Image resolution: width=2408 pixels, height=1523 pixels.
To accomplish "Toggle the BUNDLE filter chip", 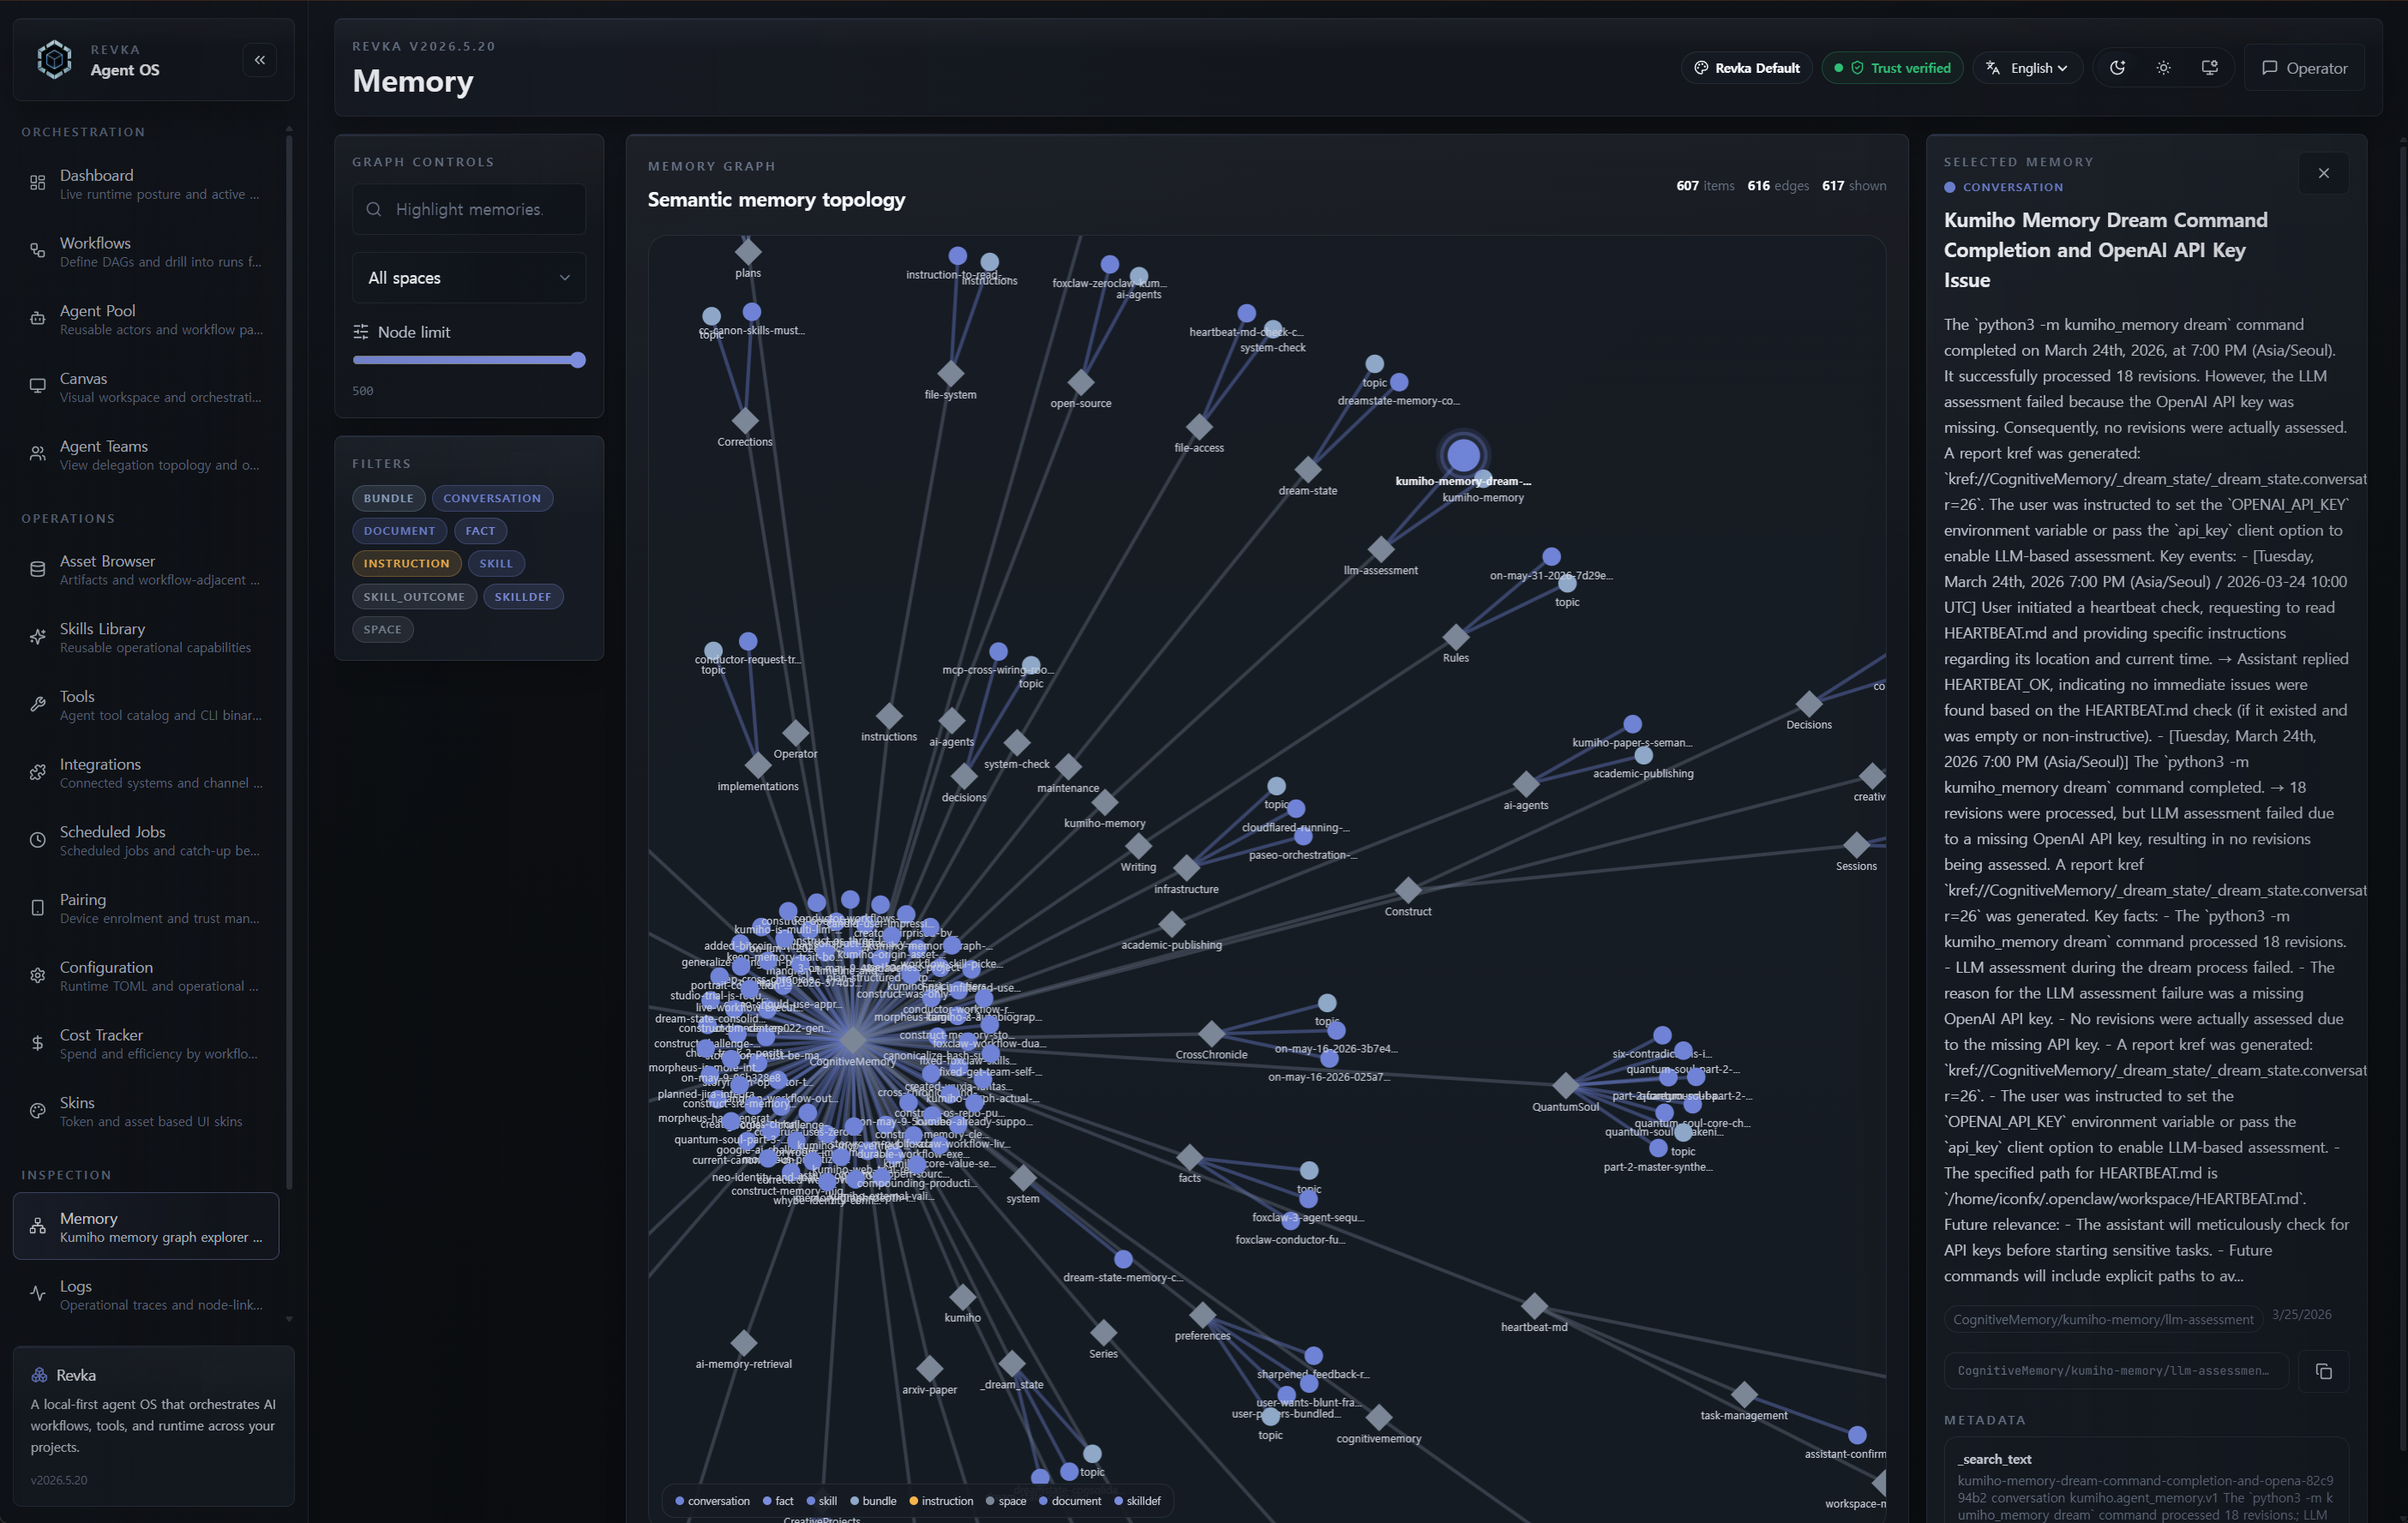I will [x=388, y=498].
